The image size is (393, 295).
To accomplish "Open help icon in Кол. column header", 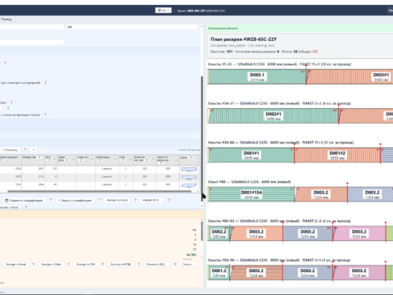I will click(x=49, y=161).
